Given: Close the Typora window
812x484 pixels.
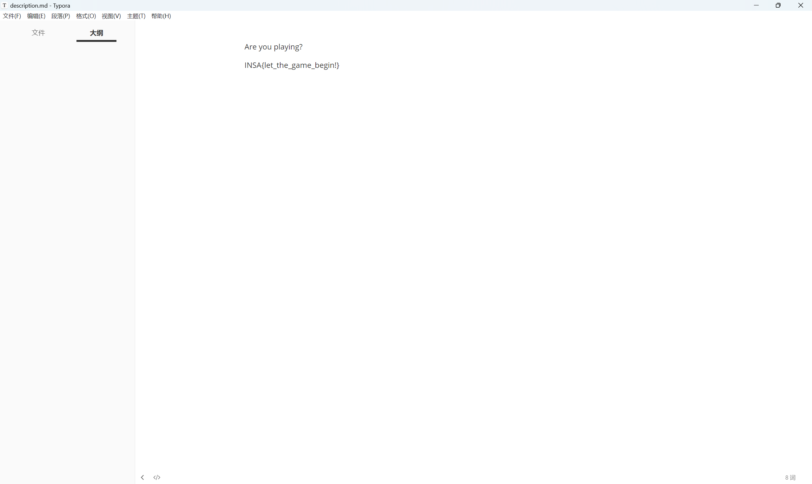Looking at the screenshot, I should (801, 5).
